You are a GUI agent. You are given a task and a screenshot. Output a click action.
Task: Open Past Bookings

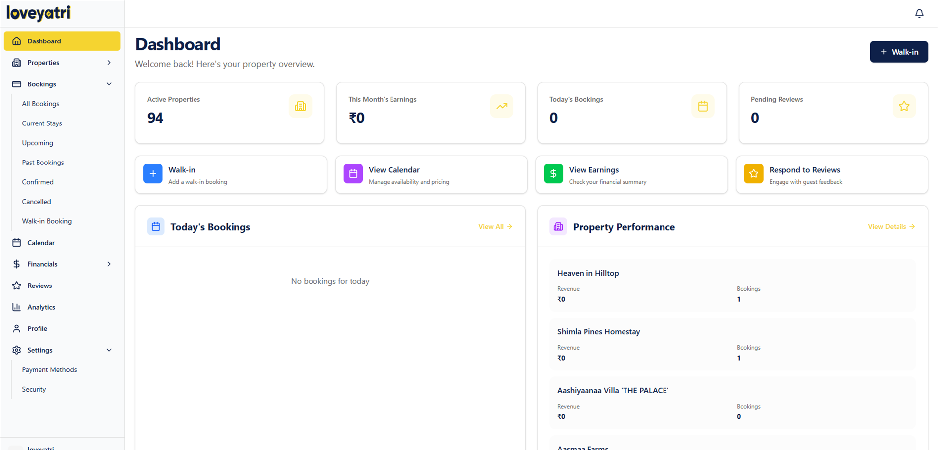point(43,163)
